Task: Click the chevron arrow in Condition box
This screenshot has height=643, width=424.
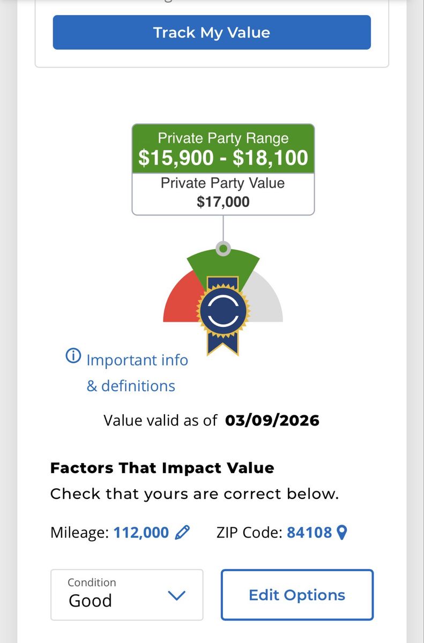Action: coord(176,595)
